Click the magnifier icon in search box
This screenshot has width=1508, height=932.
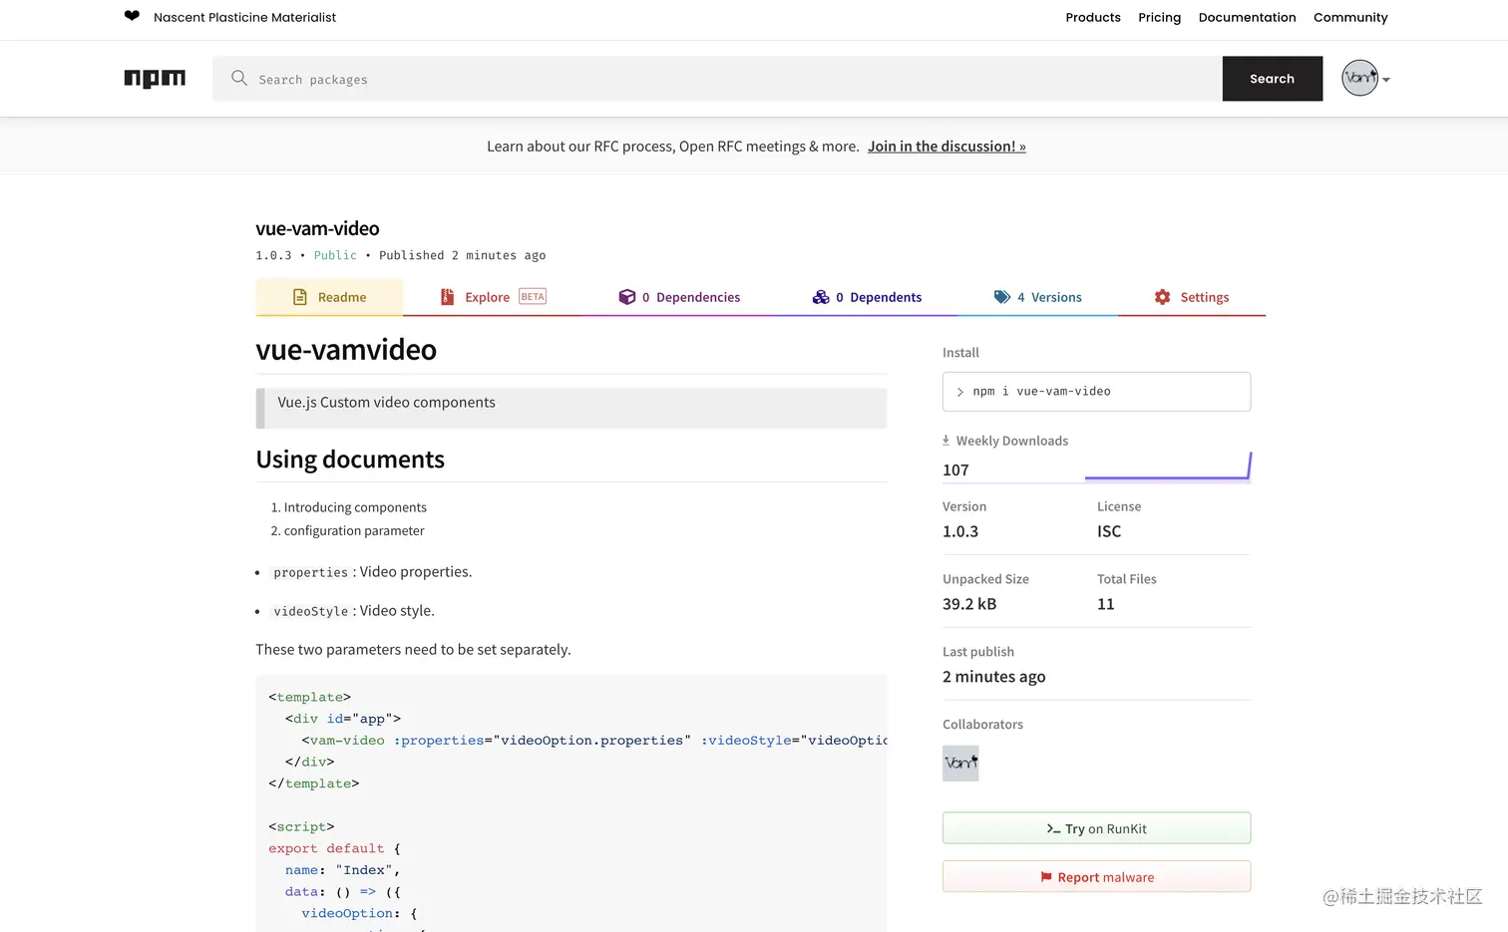[x=239, y=78]
